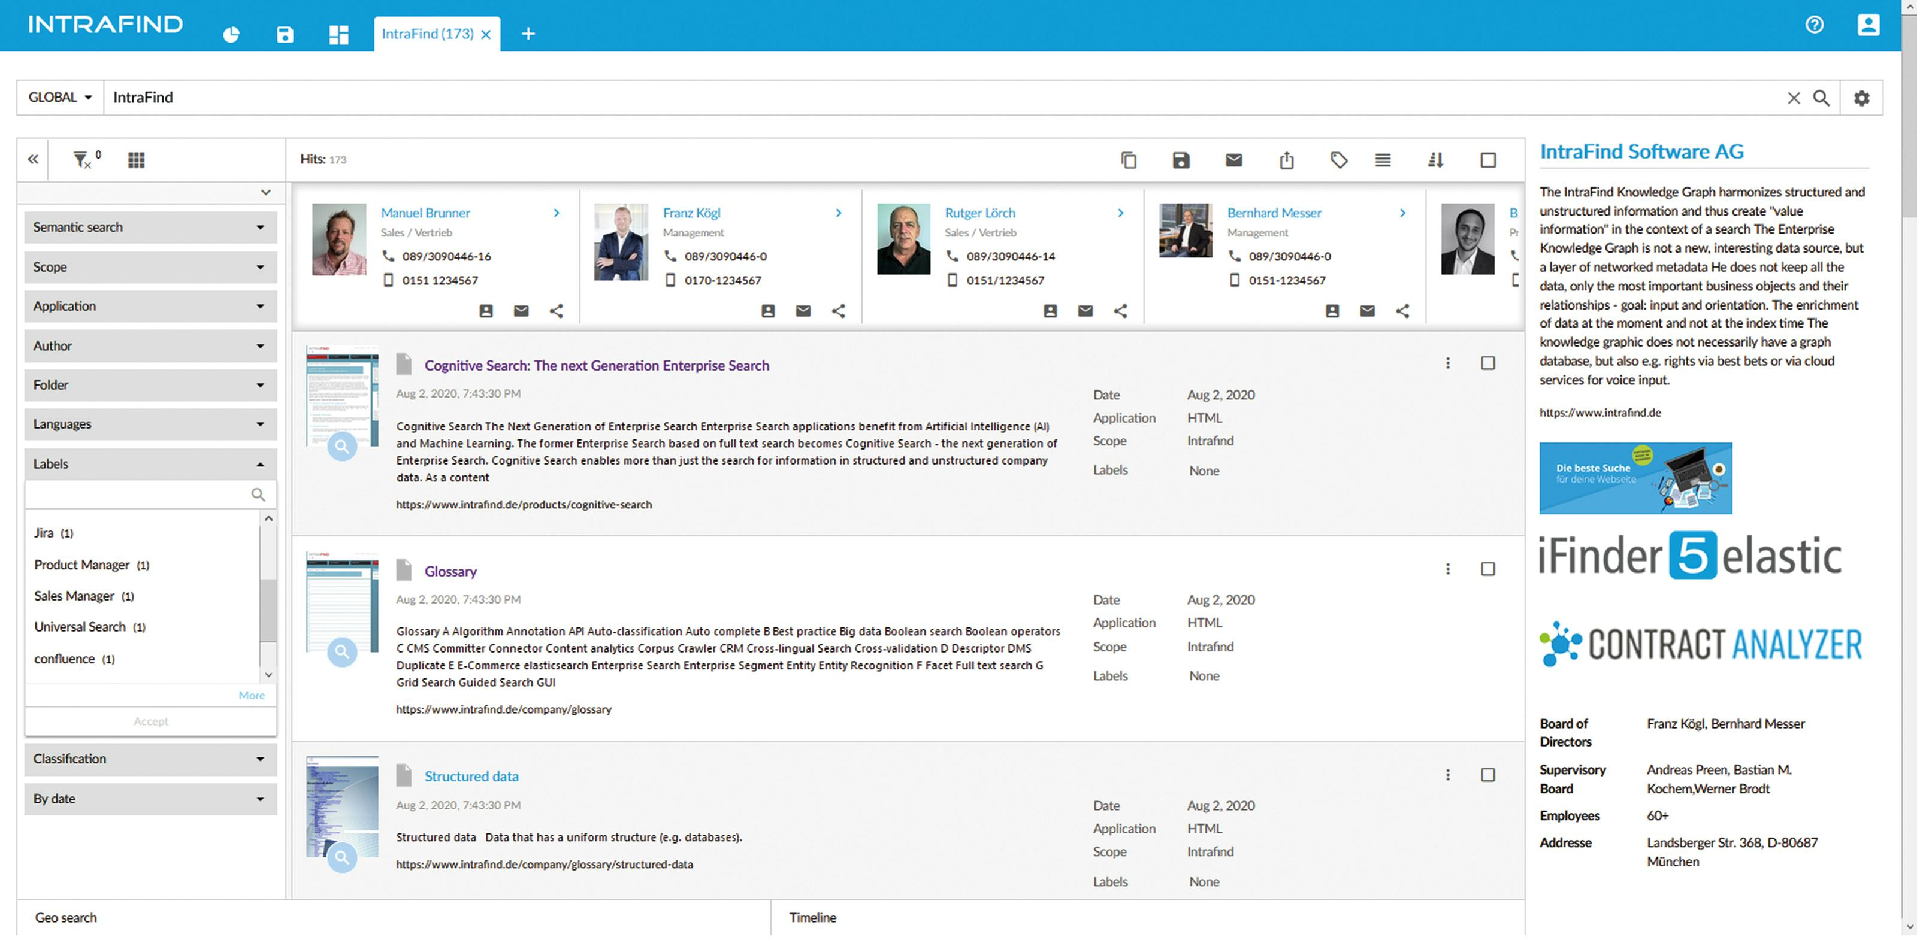
Task: Open the grid view icon in sidebar
Action: pyautogui.click(x=136, y=160)
